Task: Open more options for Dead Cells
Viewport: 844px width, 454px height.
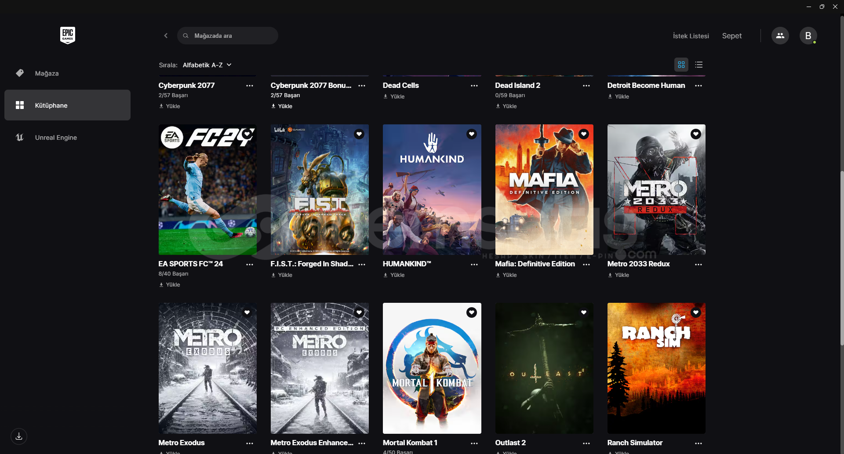Action: point(474,86)
